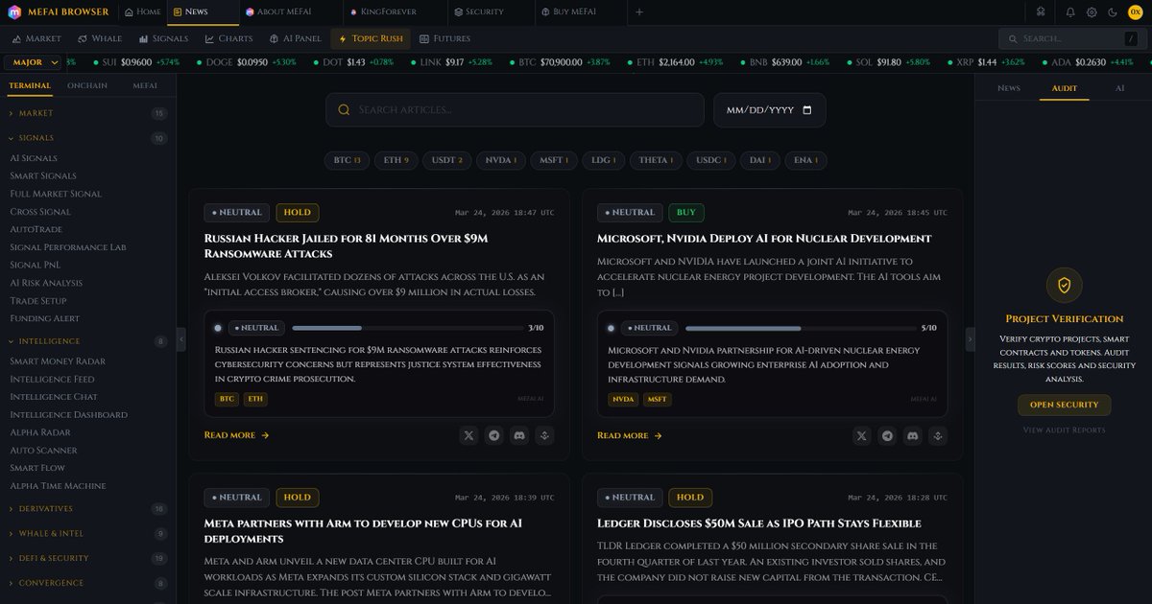Open the browser extensions puzzle icon
The image size is (1152, 604).
(1040, 12)
